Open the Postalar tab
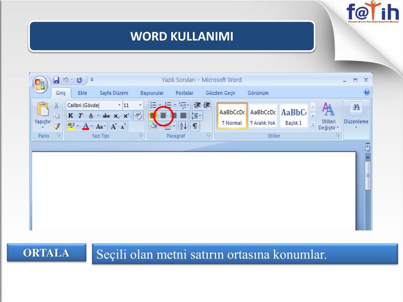 pos(184,93)
